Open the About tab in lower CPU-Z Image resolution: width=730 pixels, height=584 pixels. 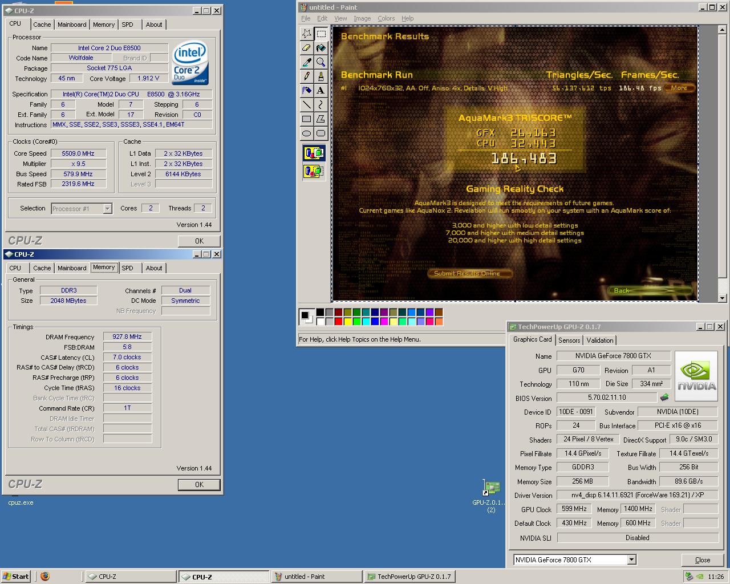(153, 268)
